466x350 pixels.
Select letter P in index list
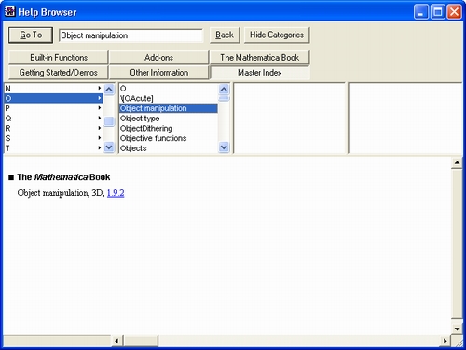(x=53, y=108)
